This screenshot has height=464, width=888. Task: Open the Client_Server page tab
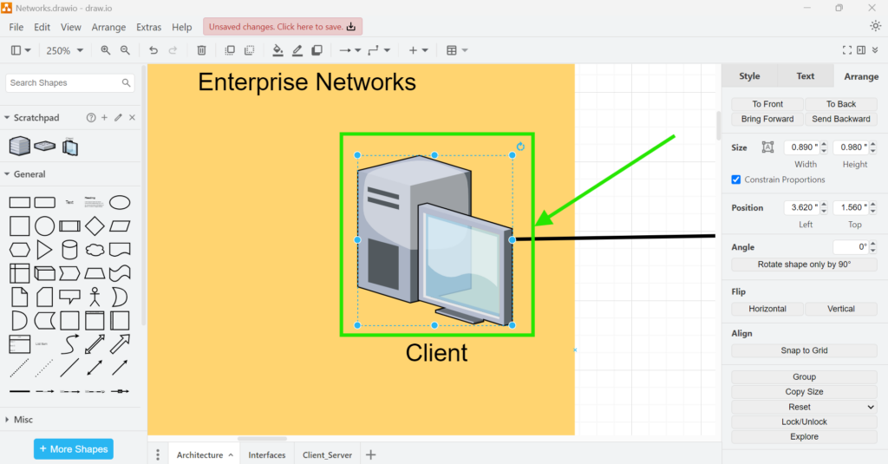coord(327,455)
